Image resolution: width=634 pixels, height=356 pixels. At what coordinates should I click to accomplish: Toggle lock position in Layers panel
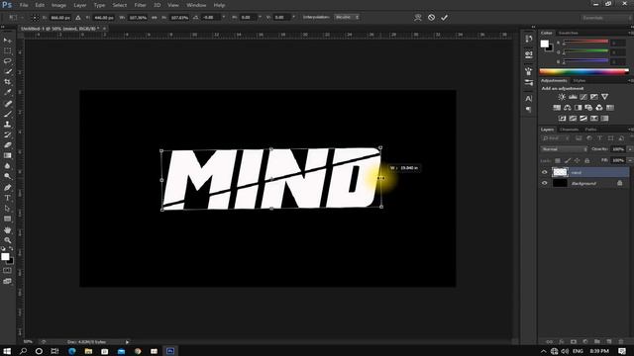click(577, 160)
